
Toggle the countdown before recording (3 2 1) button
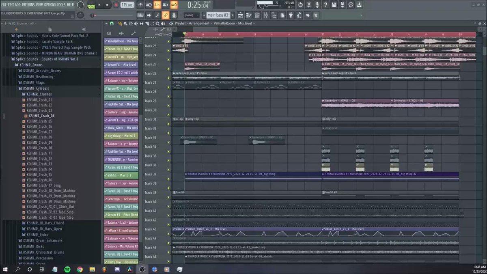[157, 5]
